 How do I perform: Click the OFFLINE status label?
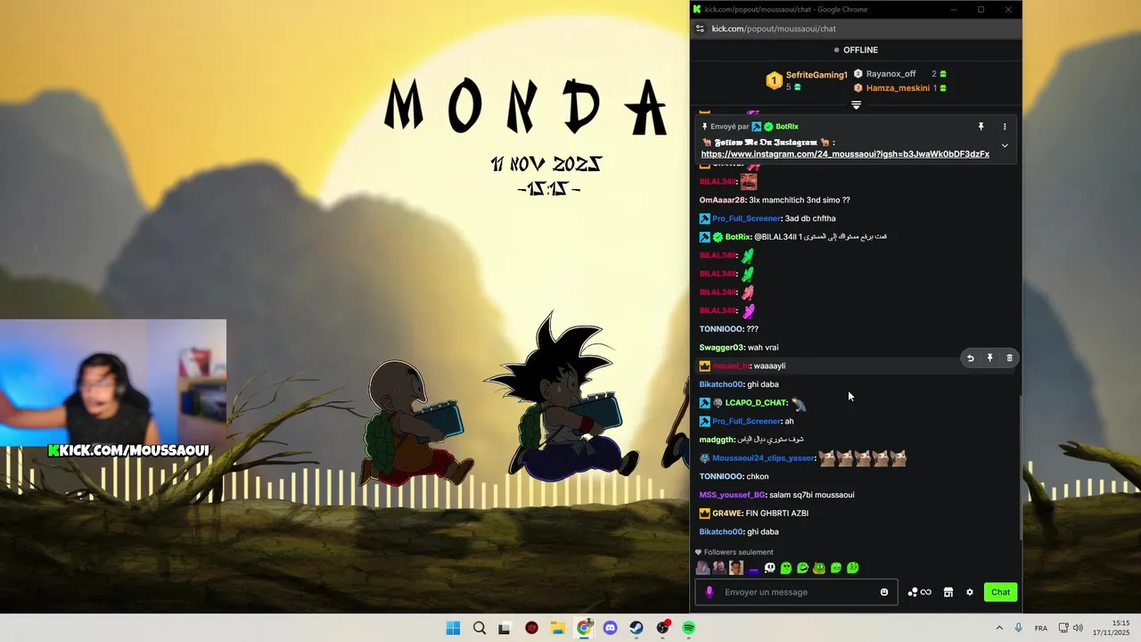(860, 50)
